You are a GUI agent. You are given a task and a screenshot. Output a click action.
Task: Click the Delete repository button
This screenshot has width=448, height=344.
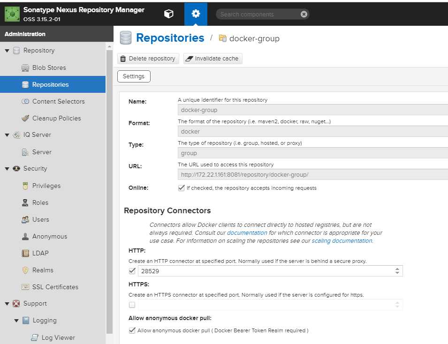(x=148, y=59)
